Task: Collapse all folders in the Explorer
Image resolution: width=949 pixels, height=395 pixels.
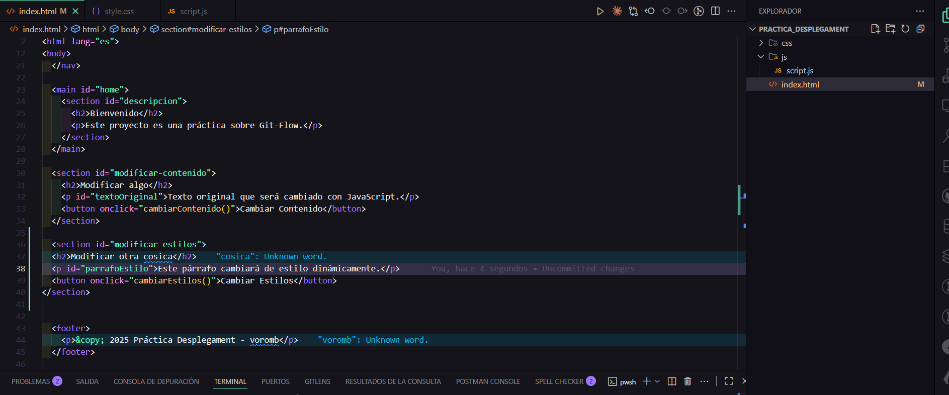Action: pos(920,29)
